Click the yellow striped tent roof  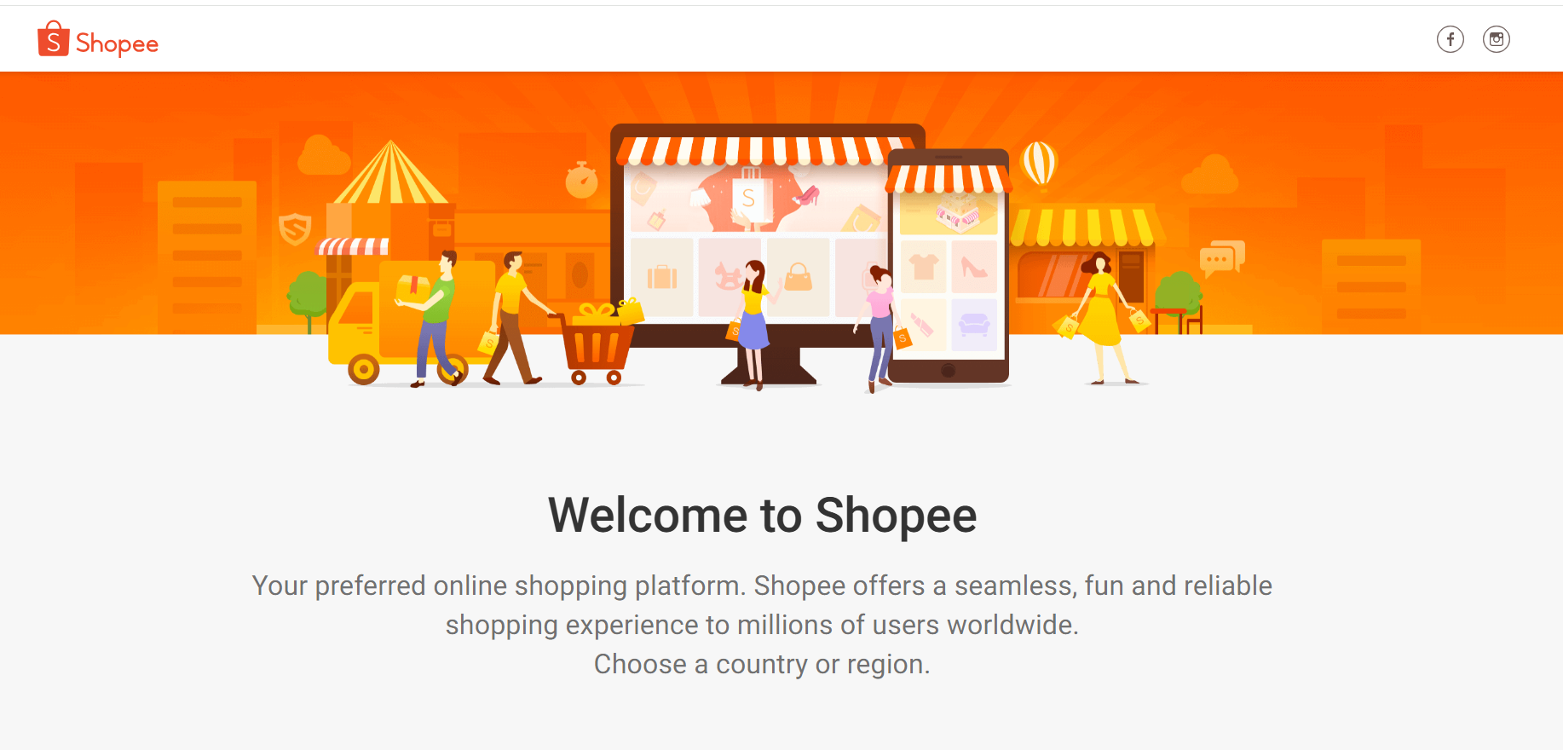pyautogui.click(x=390, y=173)
